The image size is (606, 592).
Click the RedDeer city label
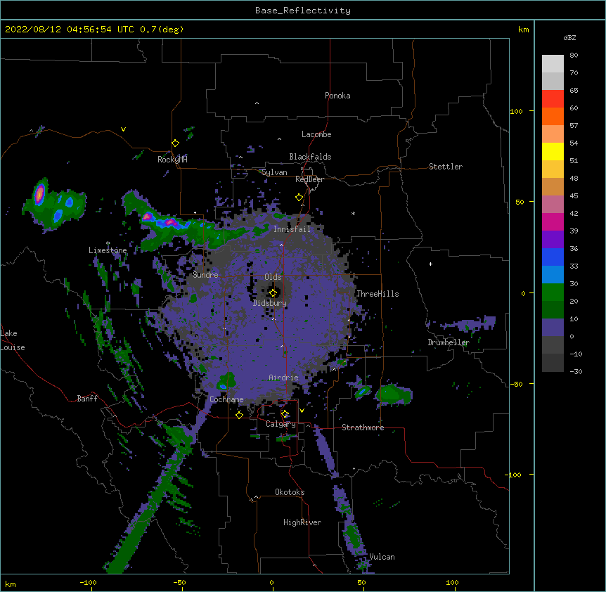coord(309,179)
